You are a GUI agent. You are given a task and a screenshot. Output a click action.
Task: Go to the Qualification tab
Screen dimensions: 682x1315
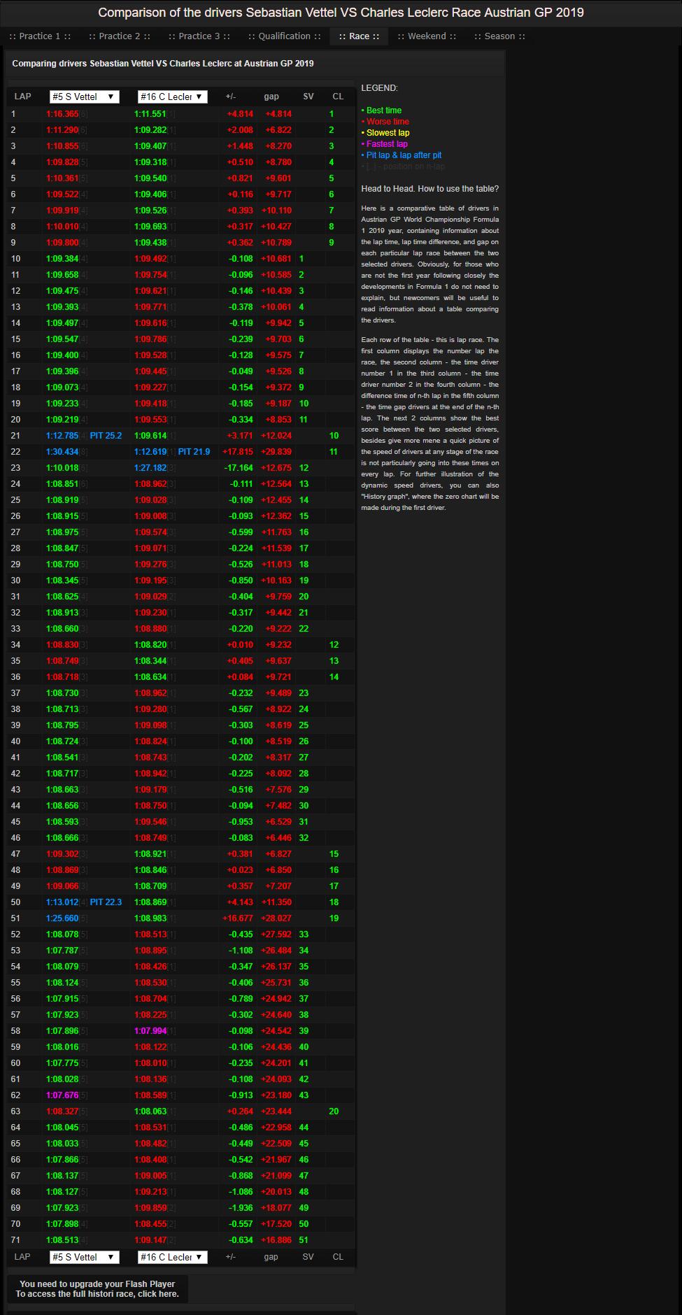point(285,36)
